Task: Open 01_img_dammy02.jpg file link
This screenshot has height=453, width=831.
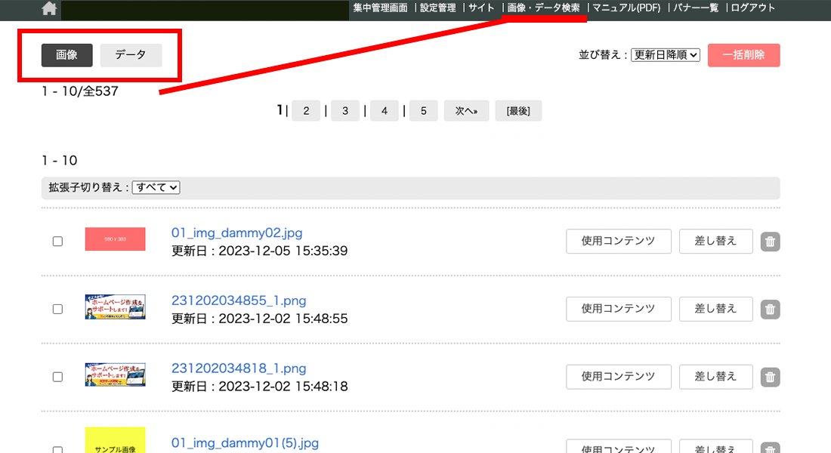Action: 237,233
